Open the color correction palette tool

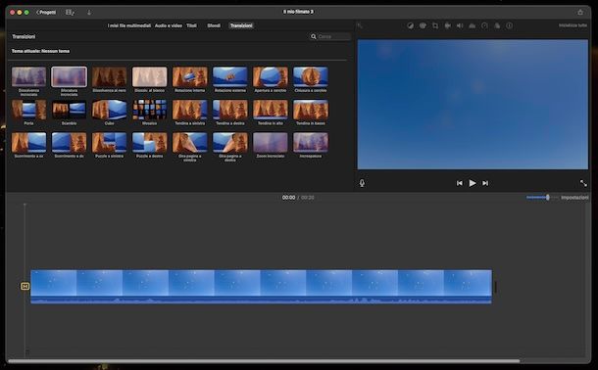(x=423, y=25)
